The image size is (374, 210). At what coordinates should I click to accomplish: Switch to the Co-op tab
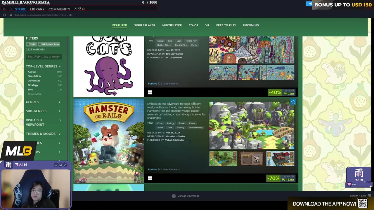(193, 25)
